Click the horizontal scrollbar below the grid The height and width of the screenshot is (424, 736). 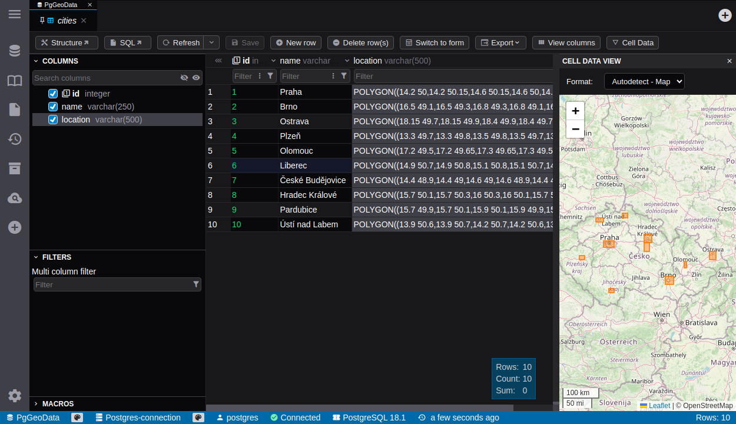[359, 408]
